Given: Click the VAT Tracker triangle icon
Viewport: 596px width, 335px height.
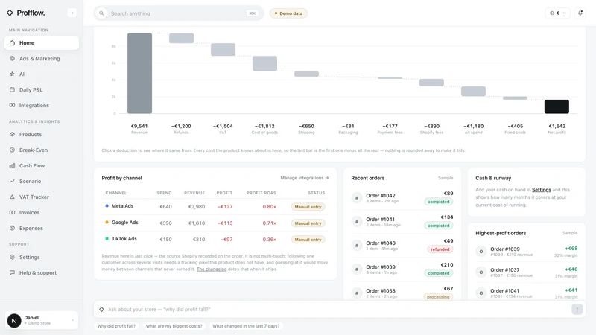Looking at the screenshot, I should 12,197.
